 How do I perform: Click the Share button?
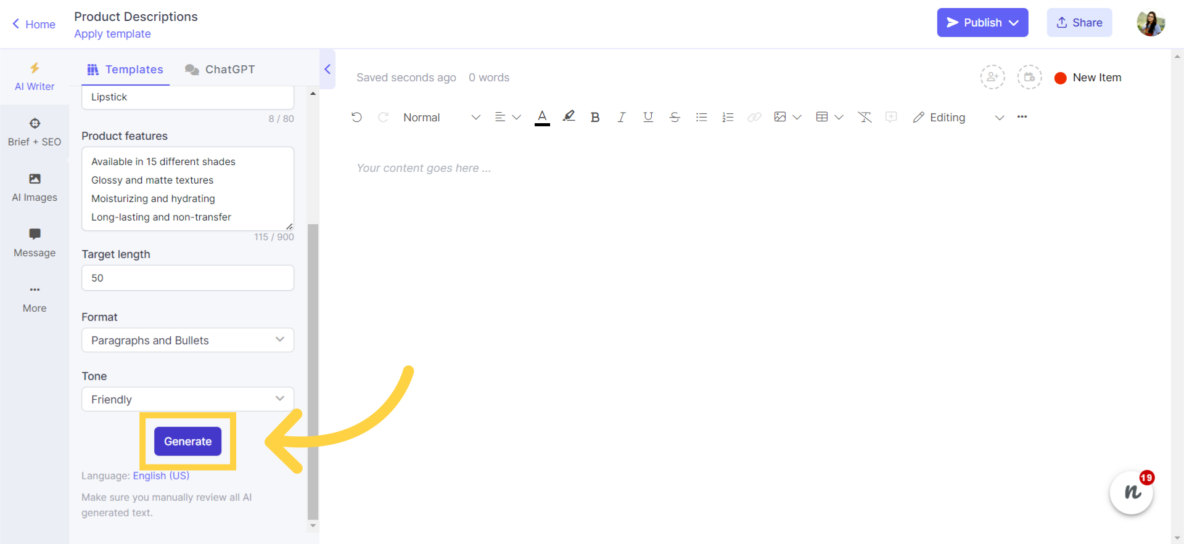pos(1079,23)
